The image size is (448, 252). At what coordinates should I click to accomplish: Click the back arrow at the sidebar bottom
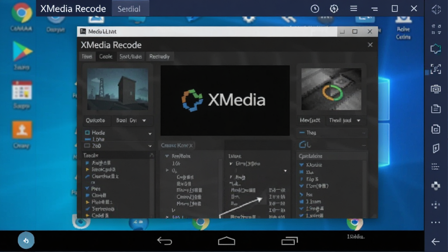(x=436, y=241)
